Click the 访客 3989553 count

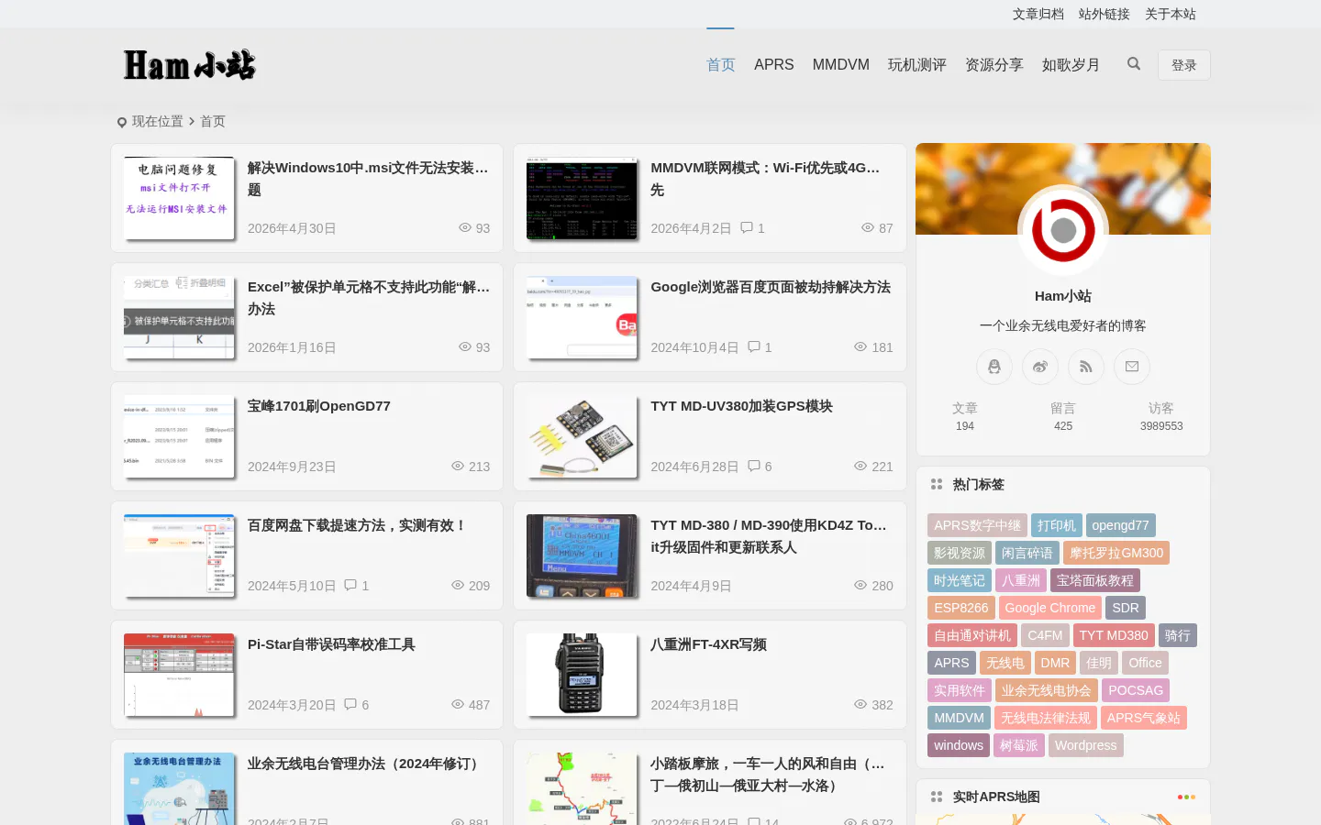click(x=1161, y=416)
